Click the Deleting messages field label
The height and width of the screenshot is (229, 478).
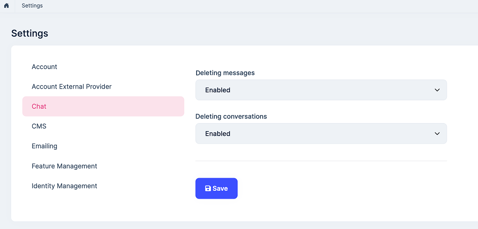pyautogui.click(x=225, y=73)
